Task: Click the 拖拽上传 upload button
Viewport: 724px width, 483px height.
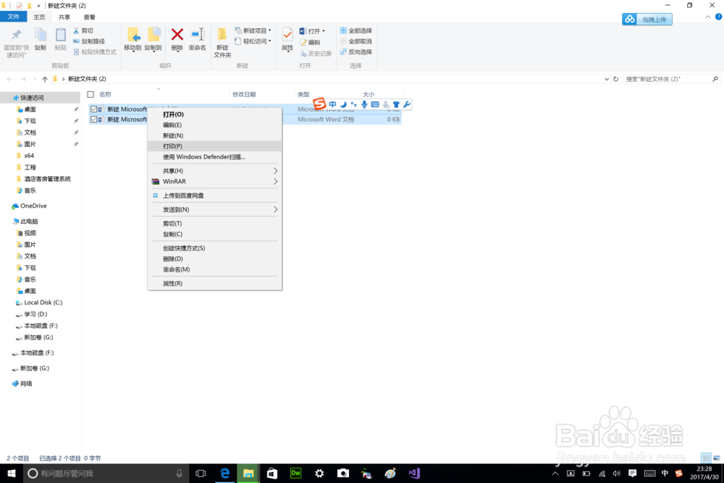Action: [647, 20]
